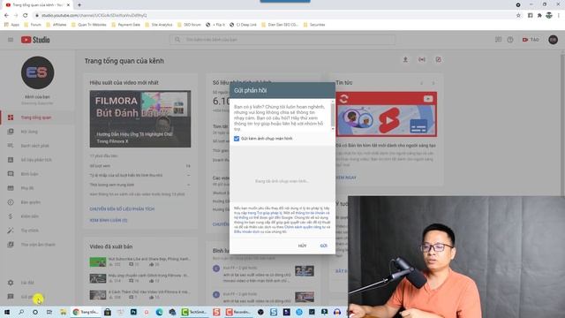This screenshot has width=565, height=318.
Task: Open the Thư viện âm thanh audio library icon
Action: [11, 245]
